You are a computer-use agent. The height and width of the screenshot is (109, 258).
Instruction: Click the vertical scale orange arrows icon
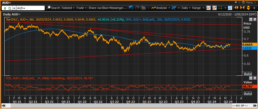click(x=249, y=8)
